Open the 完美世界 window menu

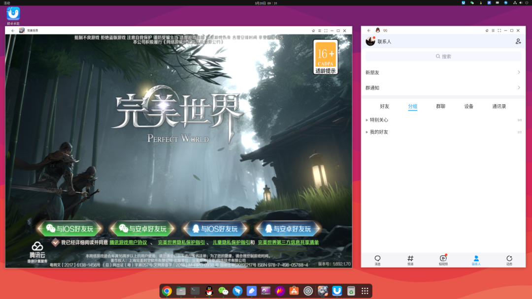coord(319,30)
